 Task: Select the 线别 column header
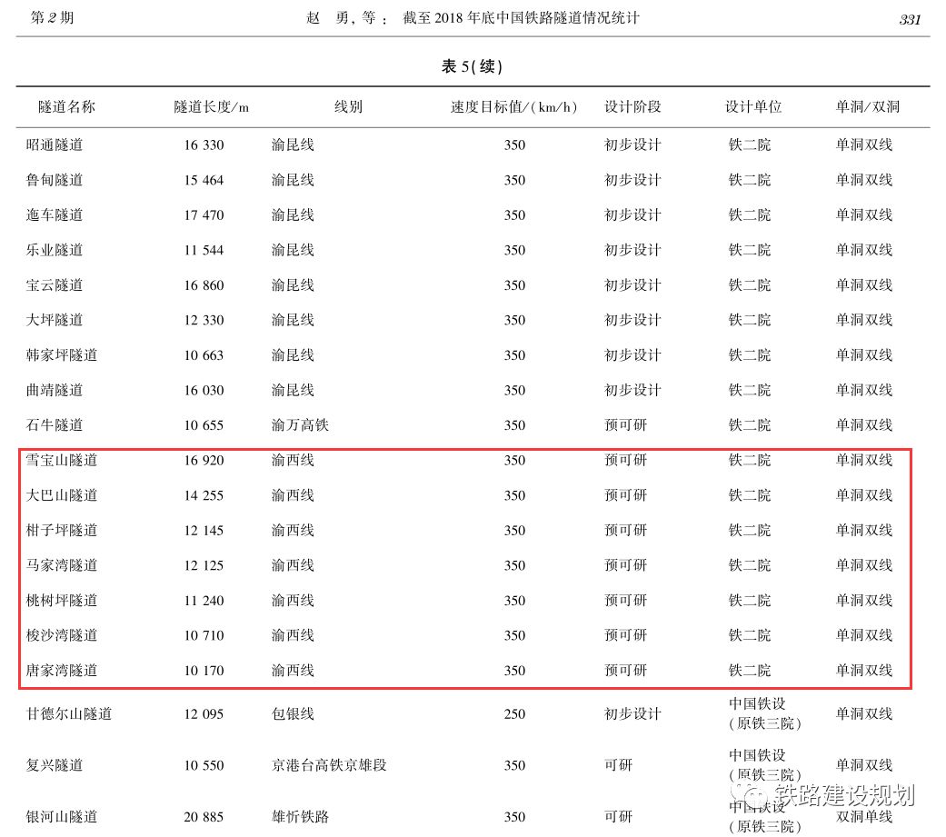pos(348,107)
